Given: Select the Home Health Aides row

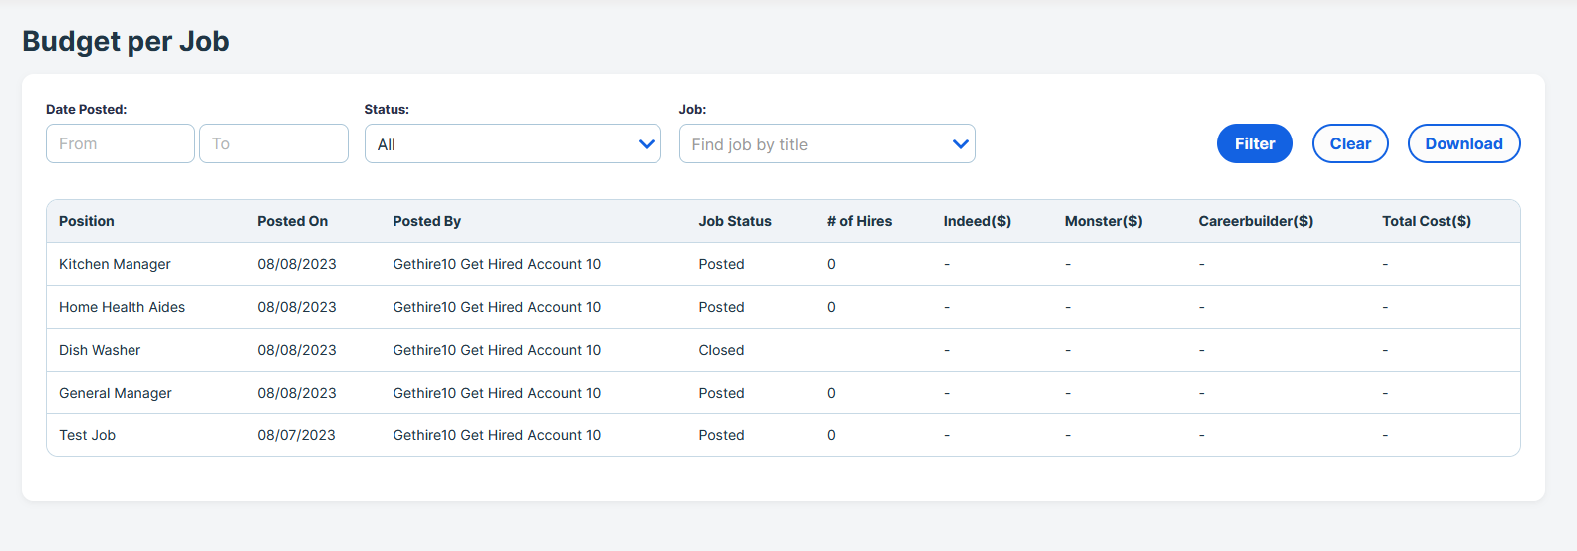Looking at the screenshot, I should pyautogui.click(x=783, y=307).
